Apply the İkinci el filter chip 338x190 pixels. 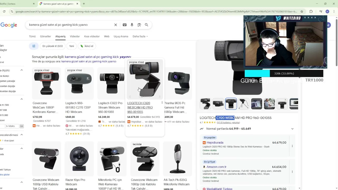(x=87, y=46)
